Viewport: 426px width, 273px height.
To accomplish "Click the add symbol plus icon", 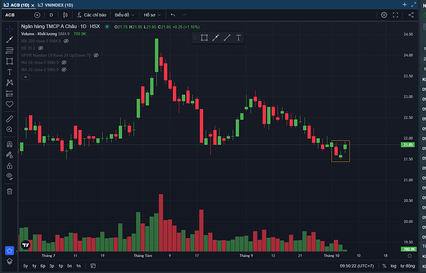I will [x=37, y=15].
